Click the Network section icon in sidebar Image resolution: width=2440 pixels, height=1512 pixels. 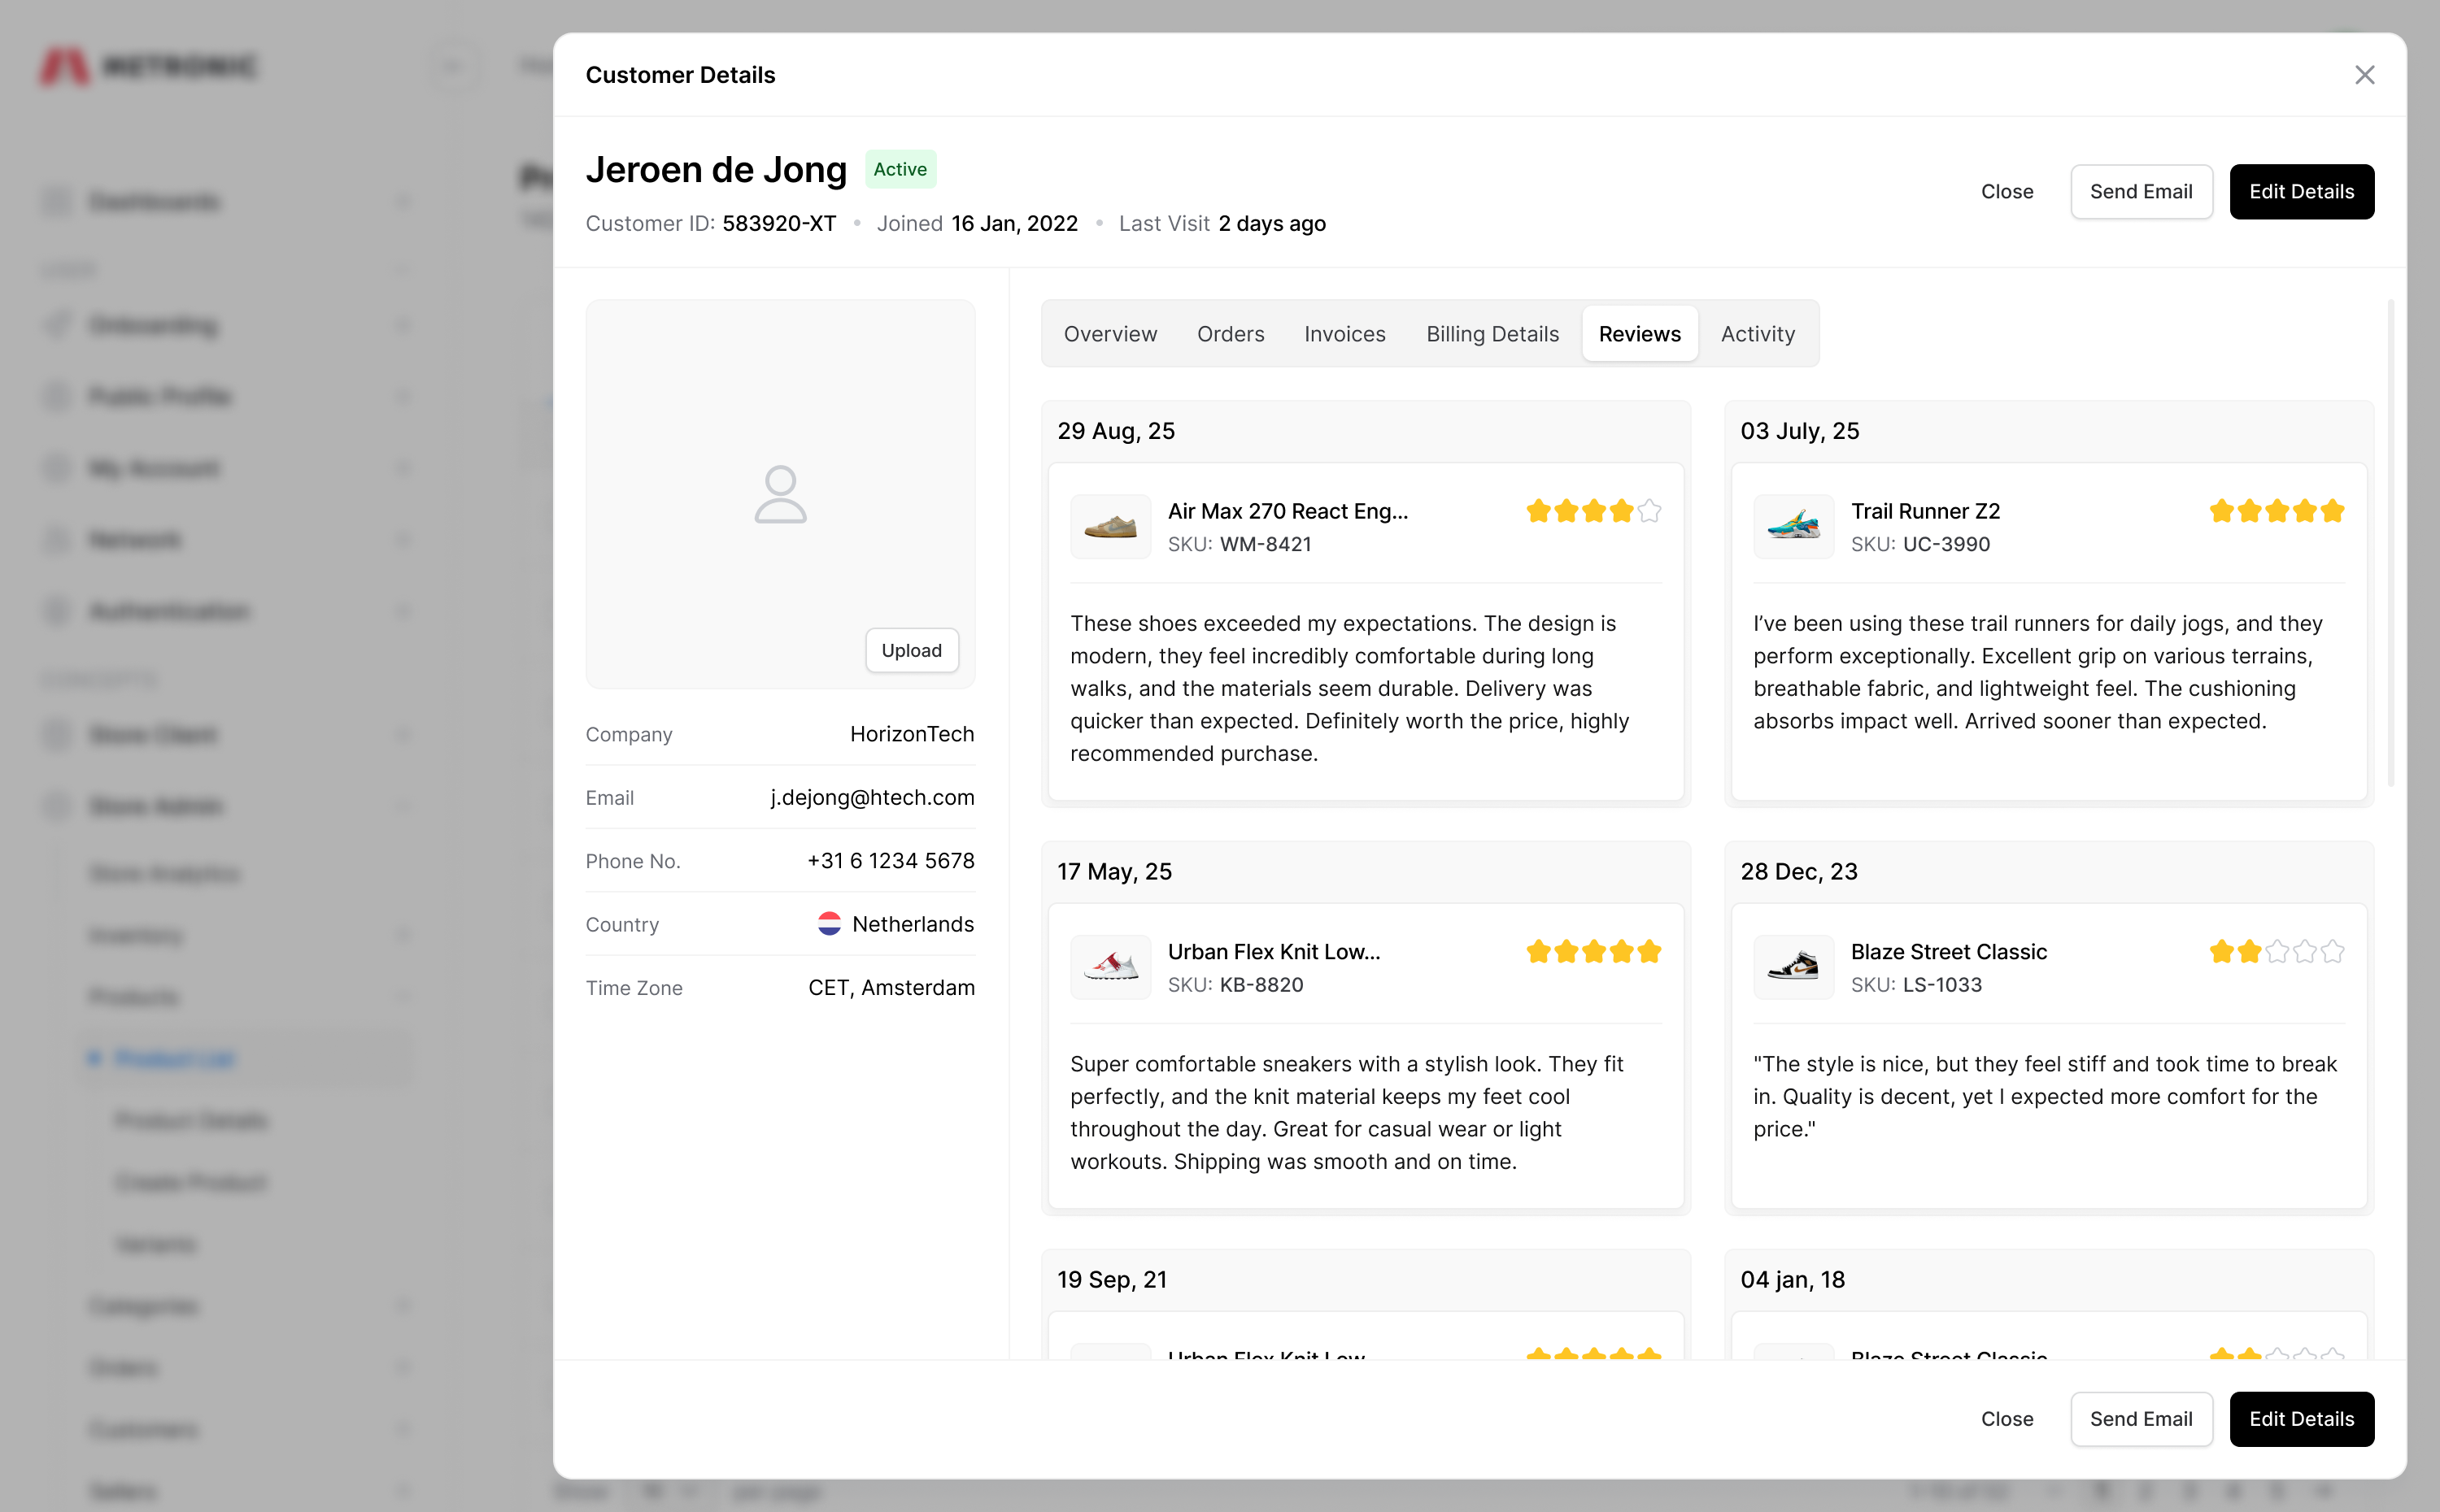coord(55,539)
